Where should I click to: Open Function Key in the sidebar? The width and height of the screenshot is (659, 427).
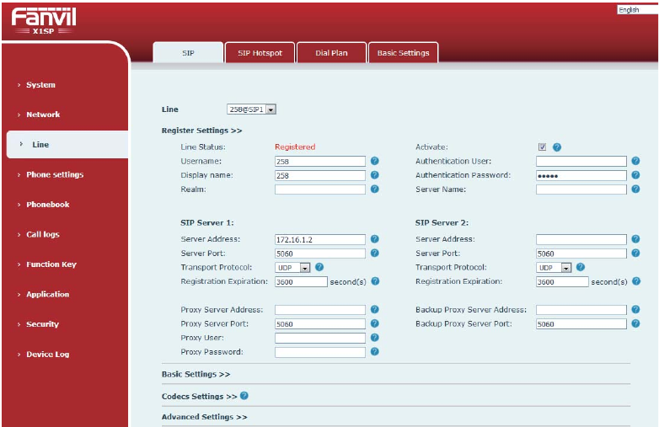pyautogui.click(x=51, y=264)
